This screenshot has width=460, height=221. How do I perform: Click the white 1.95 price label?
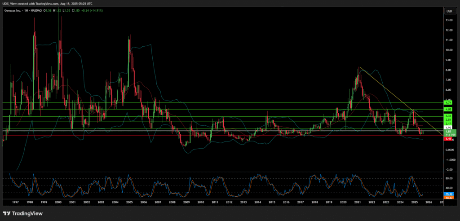pos(448,127)
